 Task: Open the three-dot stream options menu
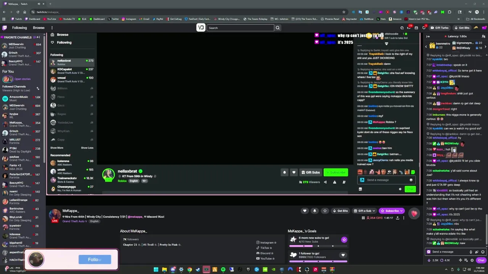click(403, 218)
